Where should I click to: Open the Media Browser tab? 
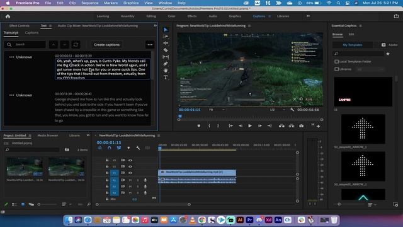pyautogui.click(x=48, y=136)
